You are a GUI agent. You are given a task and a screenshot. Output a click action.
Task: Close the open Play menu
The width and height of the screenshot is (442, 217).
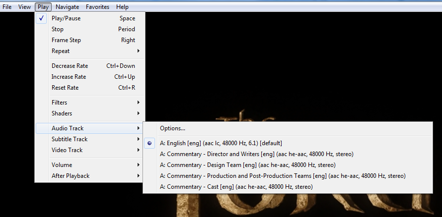43,7
